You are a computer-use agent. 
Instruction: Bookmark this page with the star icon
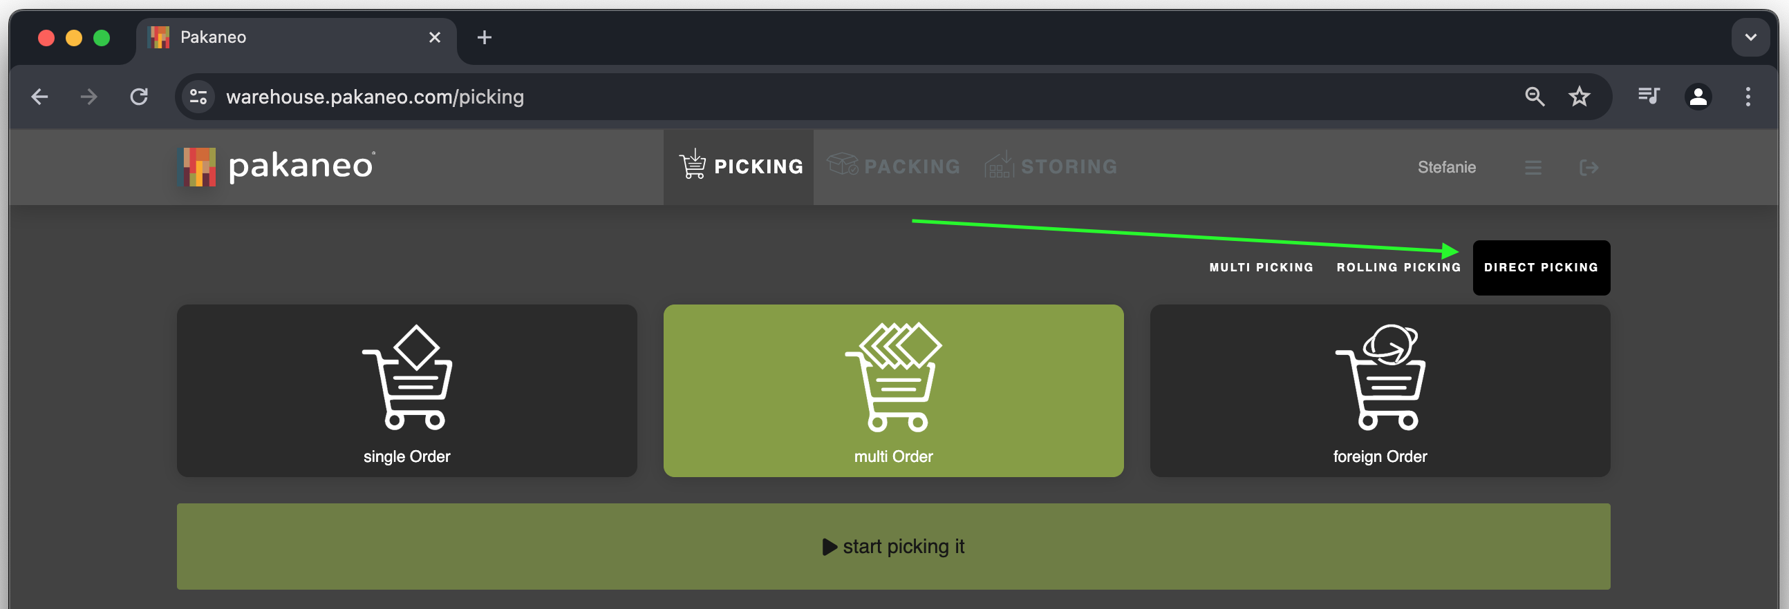(1580, 97)
